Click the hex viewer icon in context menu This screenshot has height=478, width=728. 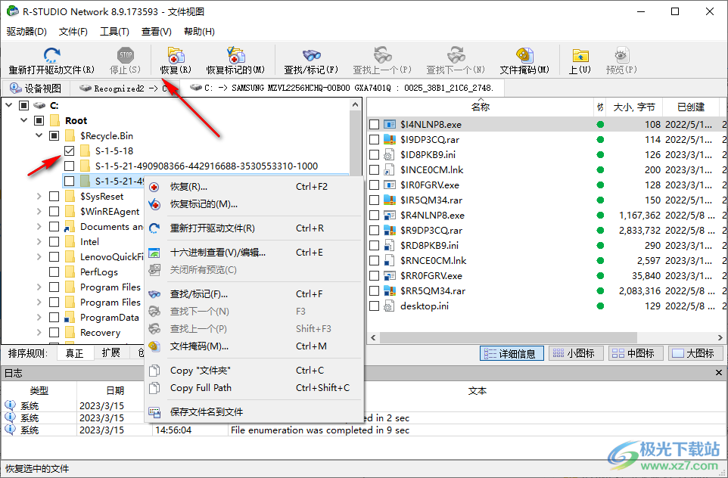pyautogui.click(x=154, y=253)
